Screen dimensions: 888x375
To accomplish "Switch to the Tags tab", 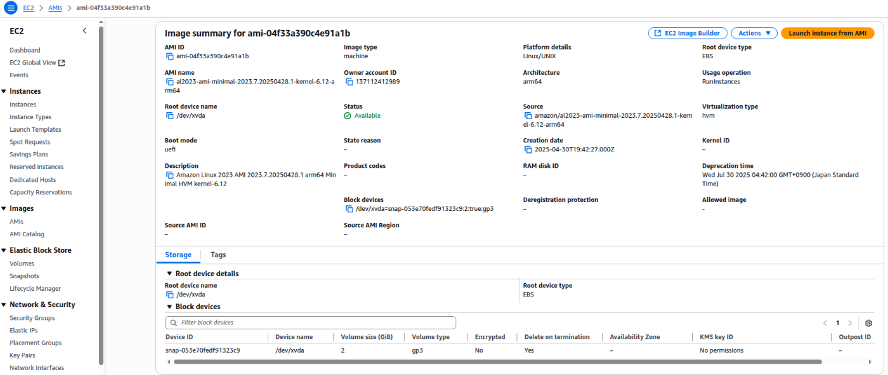I will 218,255.
